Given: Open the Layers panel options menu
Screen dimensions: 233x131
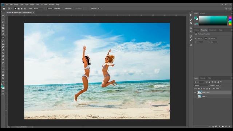Looking at the screenshot, I should 232,78.
